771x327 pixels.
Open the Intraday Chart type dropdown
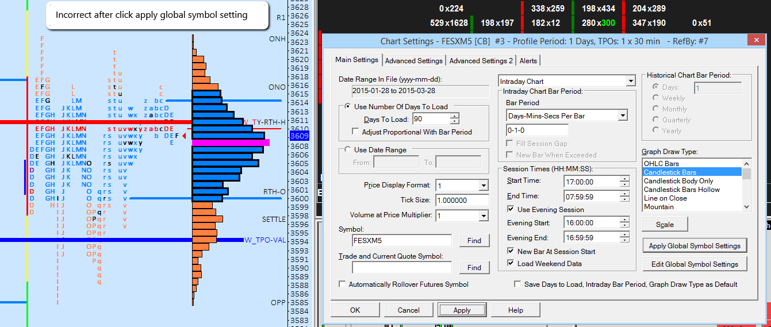coord(630,81)
